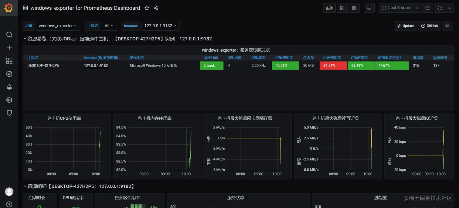Image resolution: width=459 pixels, height=208 pixels.
Task: Open the Create plus icon in sidebar
Action: point(9,48)
